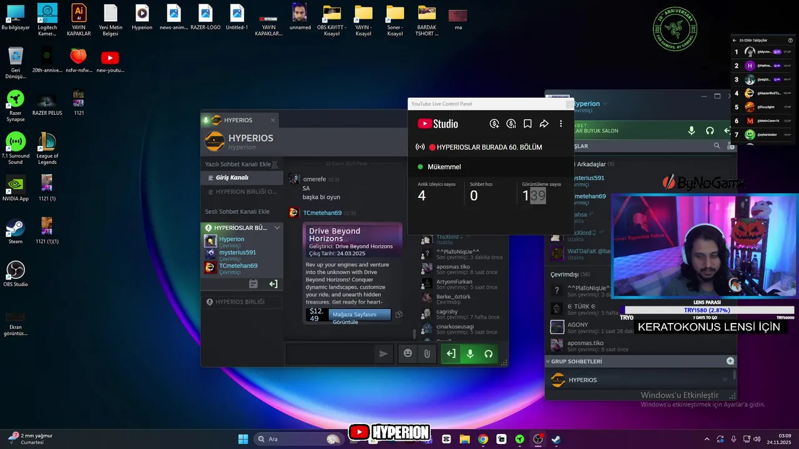799x449 pixels.
Task: Open the Drive Beyond Horizons game title link
Action: (x=335, y=234)
